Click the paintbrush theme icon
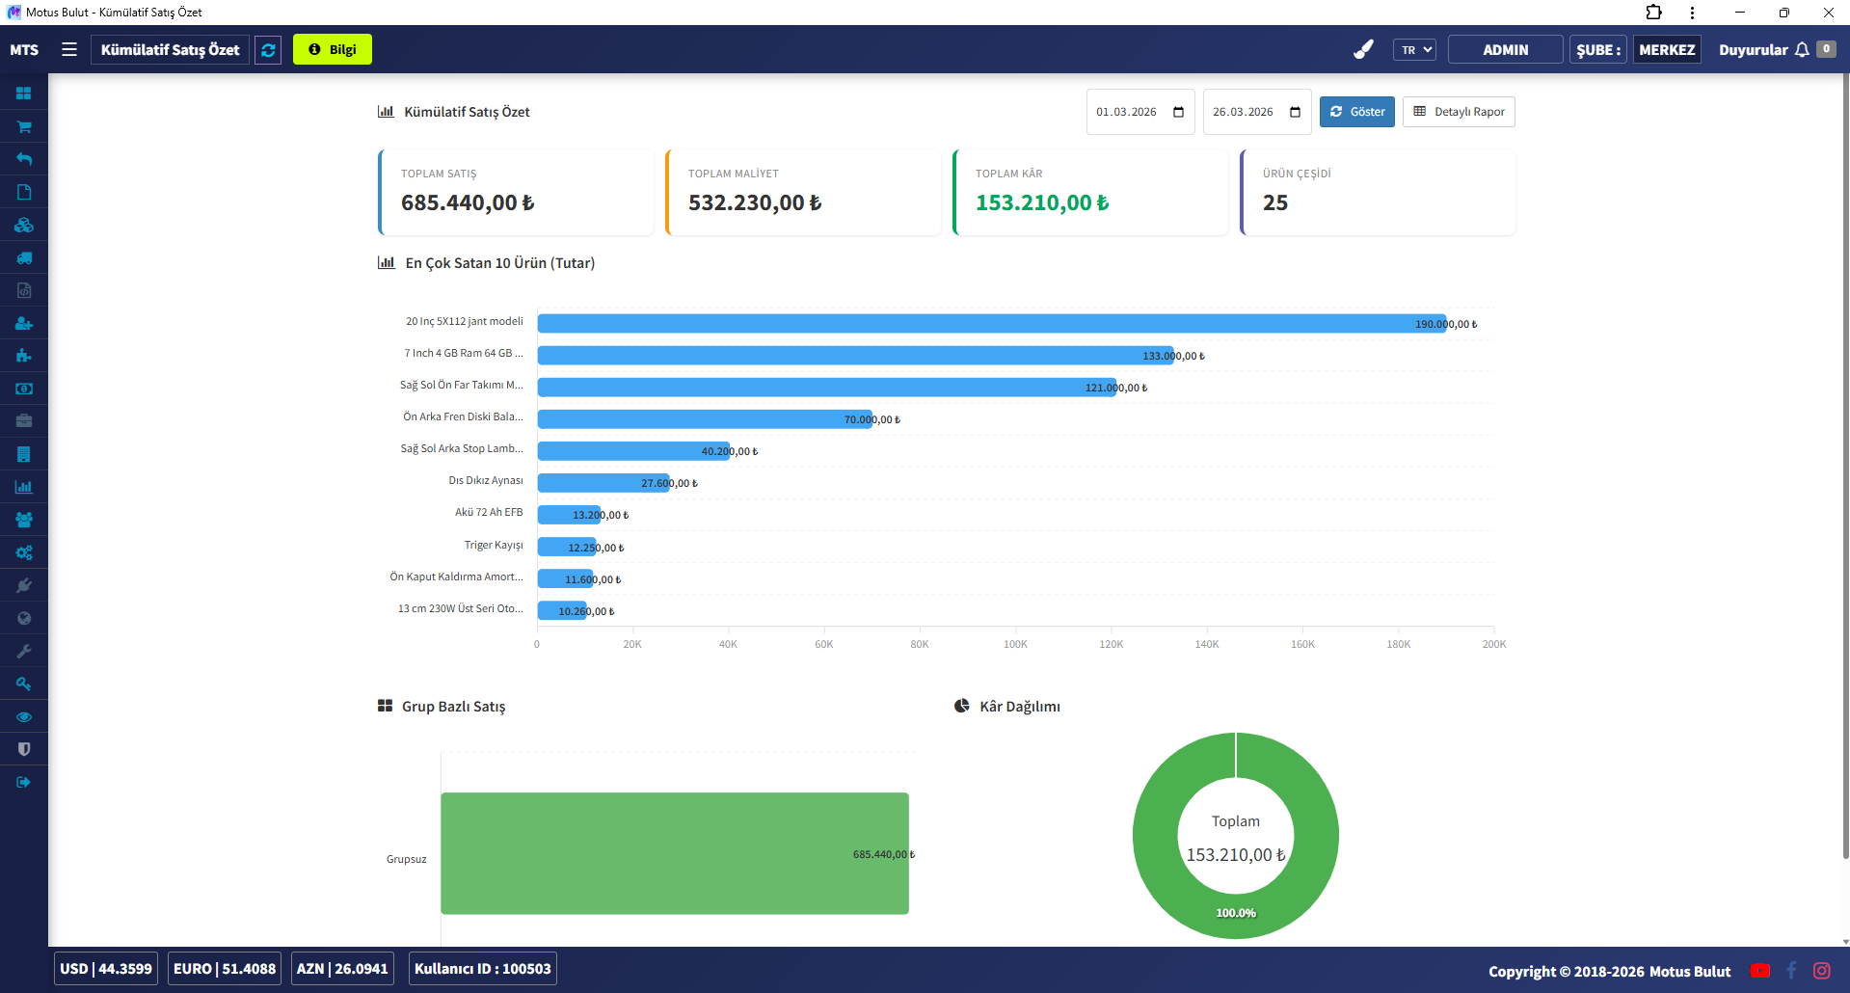The height and width of the screenshot is (993, 1850). pos(1363,49)
